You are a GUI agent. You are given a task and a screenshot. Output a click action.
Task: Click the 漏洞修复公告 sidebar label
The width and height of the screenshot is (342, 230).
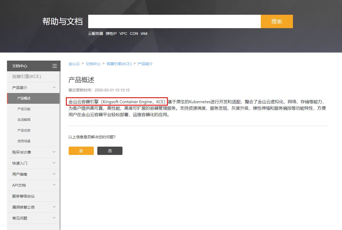23,207
